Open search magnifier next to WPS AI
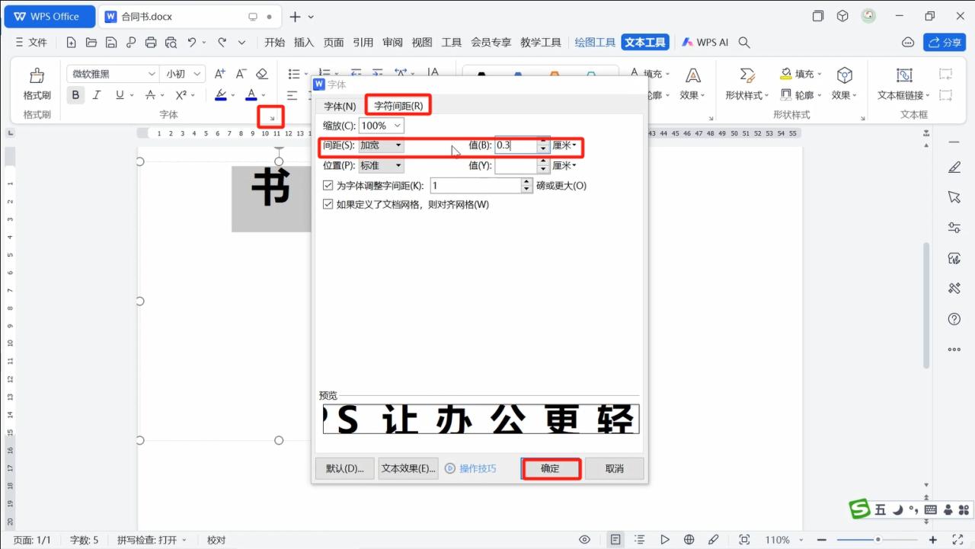 pyautogui.click(x=745, y=43)
